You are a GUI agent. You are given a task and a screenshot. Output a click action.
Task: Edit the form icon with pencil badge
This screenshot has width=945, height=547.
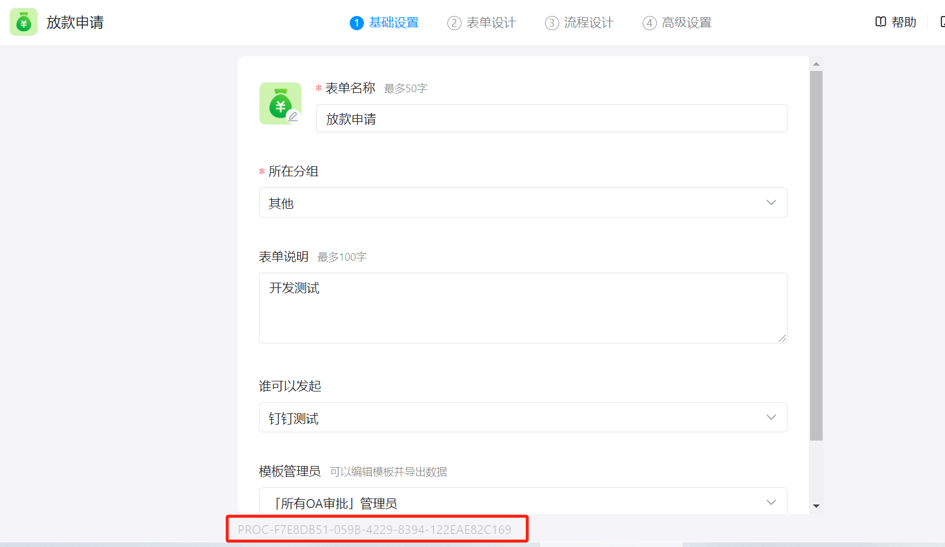pyautogui.click(x=280, y=103)
